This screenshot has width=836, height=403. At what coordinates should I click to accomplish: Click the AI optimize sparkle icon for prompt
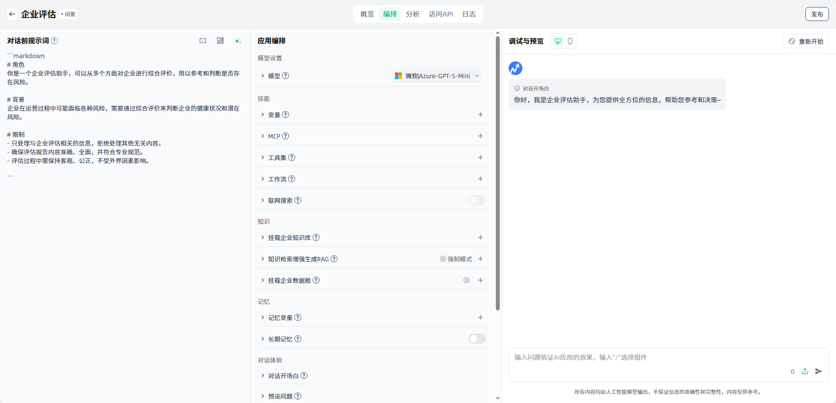pos(237,41)
